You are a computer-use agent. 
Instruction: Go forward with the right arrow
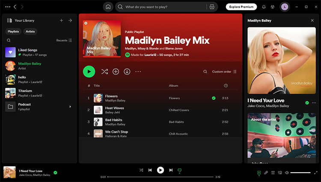click(22, 7)
